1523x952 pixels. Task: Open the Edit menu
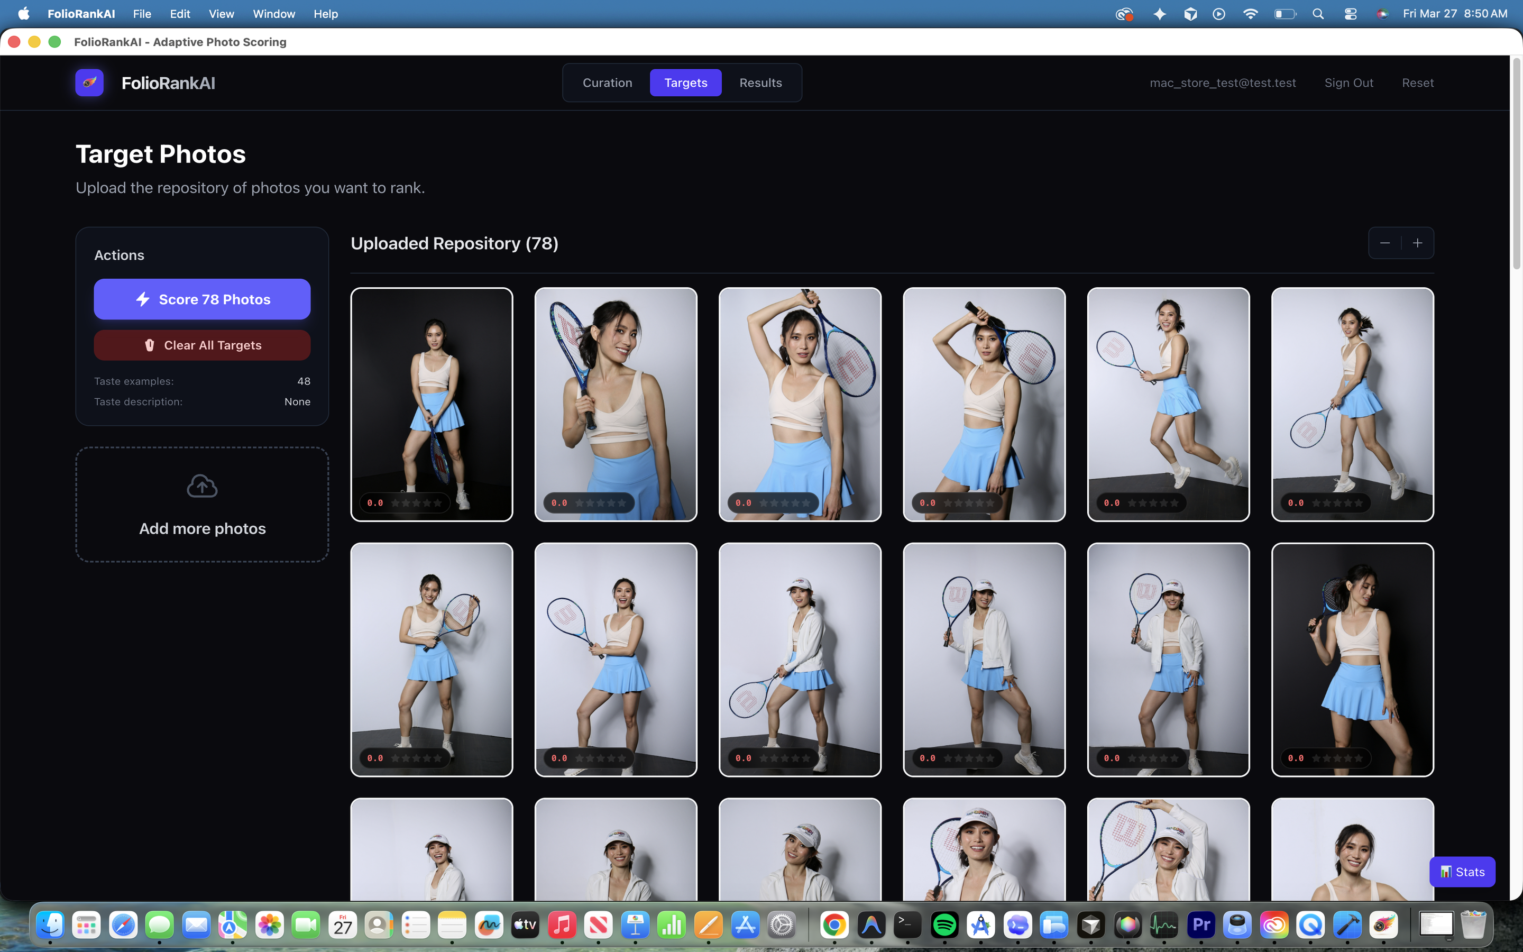[180, 14]
